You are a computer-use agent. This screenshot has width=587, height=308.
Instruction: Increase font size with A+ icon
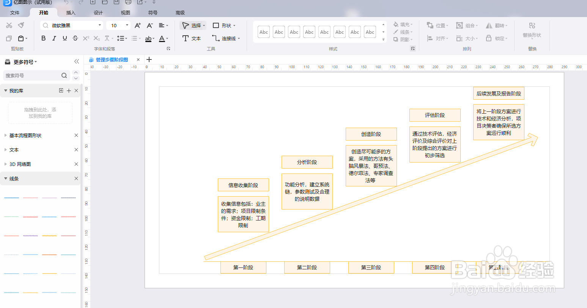point(138,25)
